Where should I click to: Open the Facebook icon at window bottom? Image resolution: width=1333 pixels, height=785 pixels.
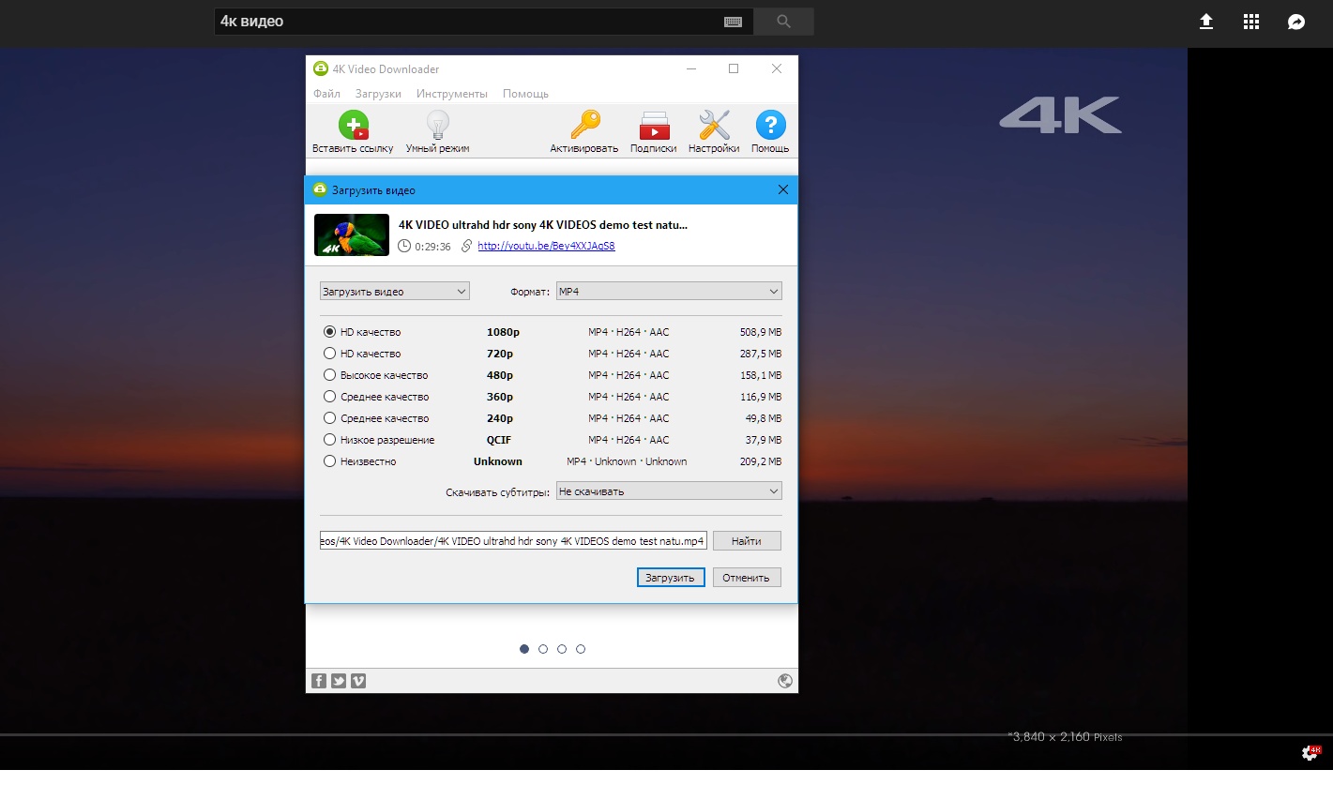pyautogui.click(x=319, y=680)
